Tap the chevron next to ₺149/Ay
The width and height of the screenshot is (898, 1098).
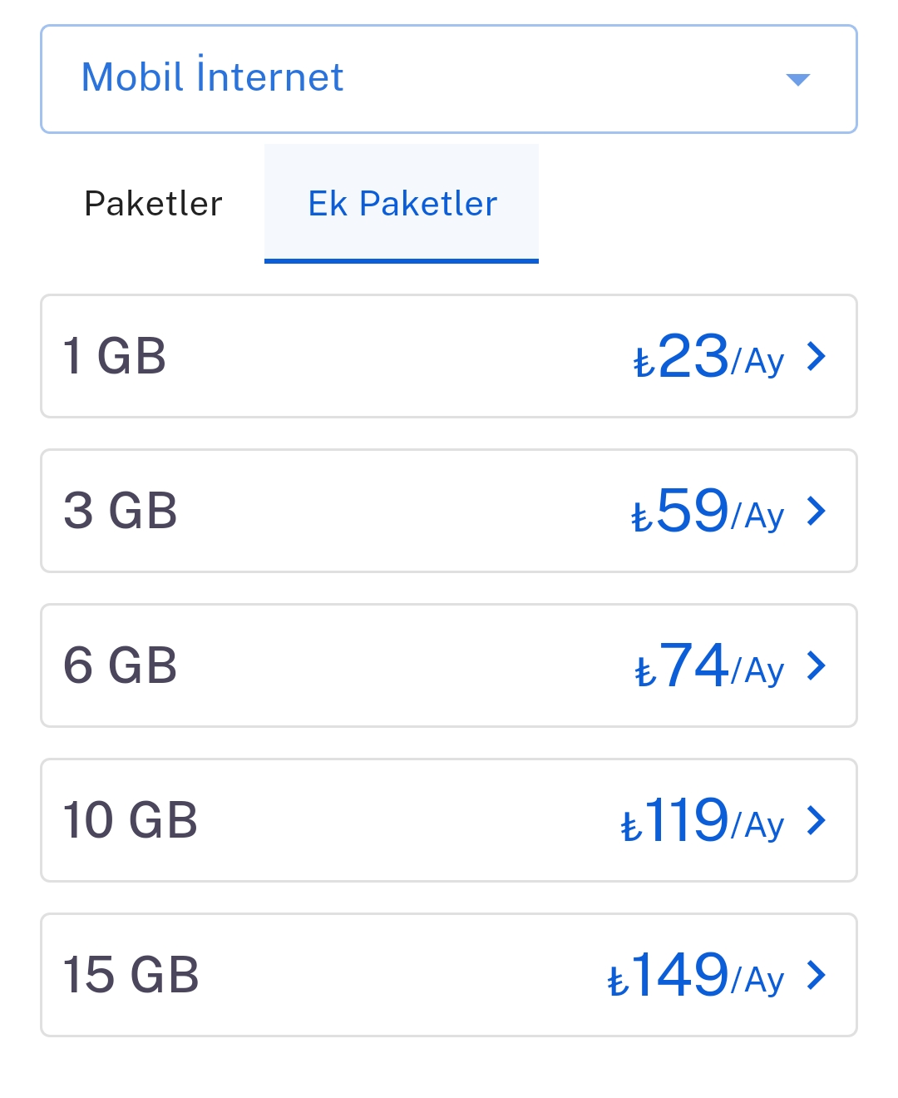point(817,975)
